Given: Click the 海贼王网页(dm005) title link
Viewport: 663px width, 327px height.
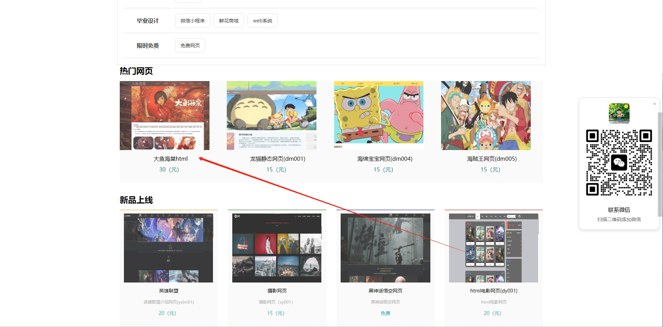Looking at the screenshot, I should tap(492, 159).
